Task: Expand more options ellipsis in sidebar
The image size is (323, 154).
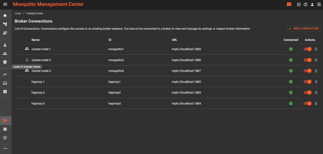Action: tap(5, 148)
